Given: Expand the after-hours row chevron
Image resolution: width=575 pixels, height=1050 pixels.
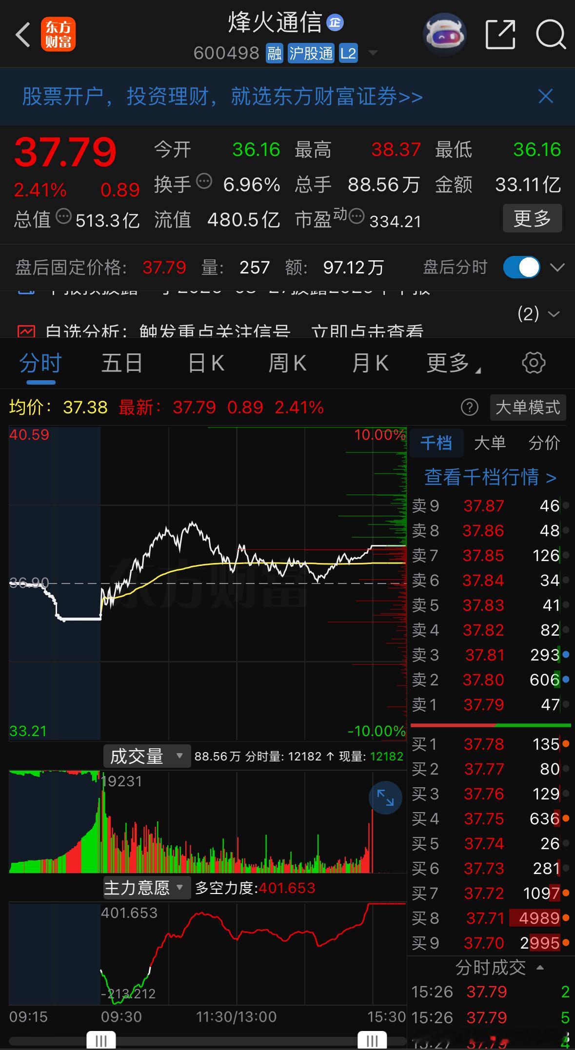Looking at the screenshot, I should pos(557,267).
